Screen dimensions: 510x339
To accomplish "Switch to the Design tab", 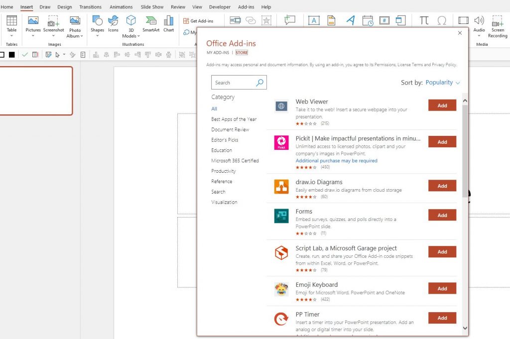I will (x=64, y=7).
